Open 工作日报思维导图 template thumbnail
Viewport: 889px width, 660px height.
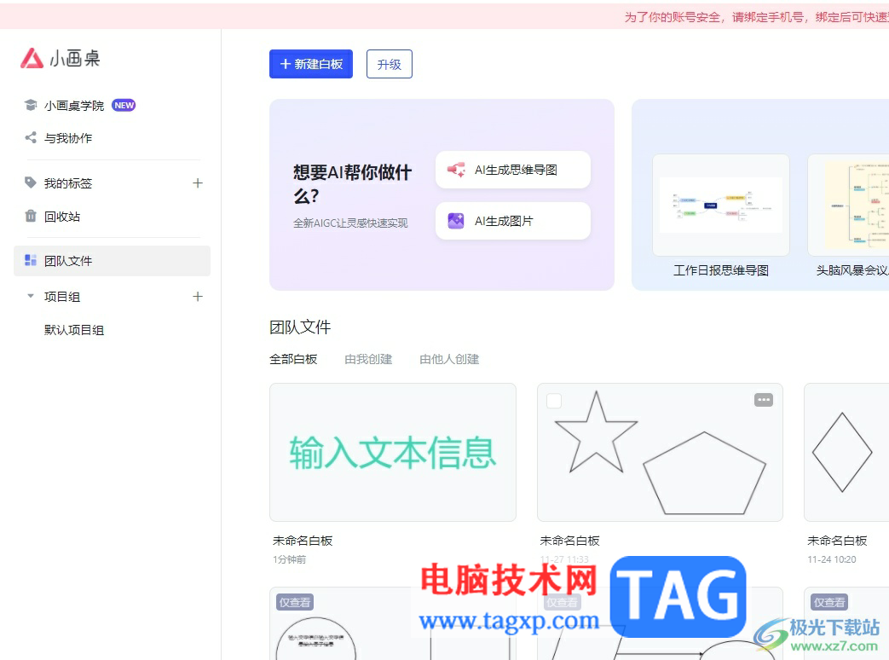pos(720,205)
